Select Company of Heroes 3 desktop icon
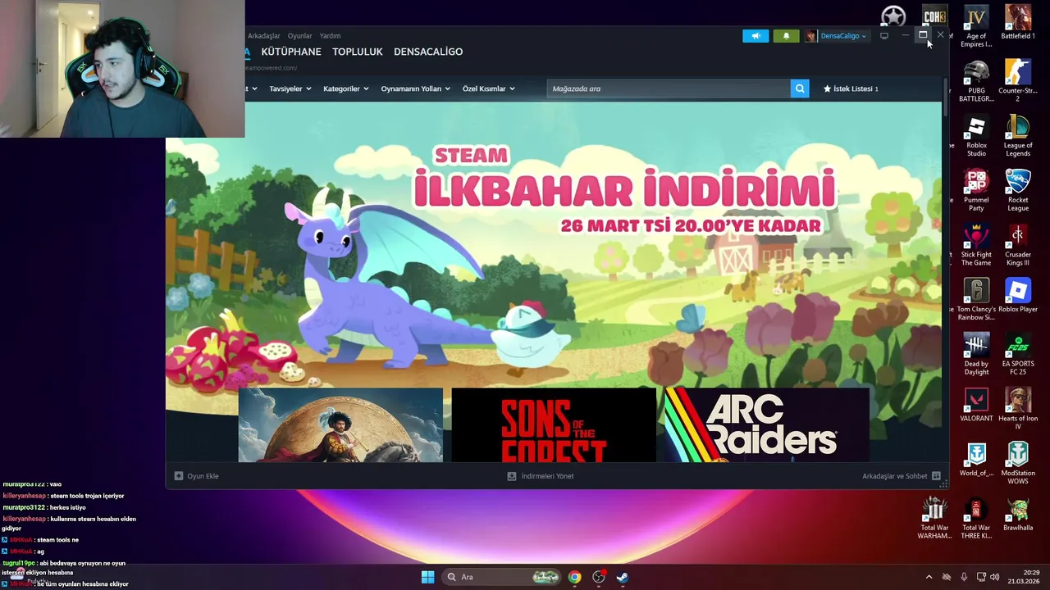This screenshot has width=1050, height=590. coord(934,16)
